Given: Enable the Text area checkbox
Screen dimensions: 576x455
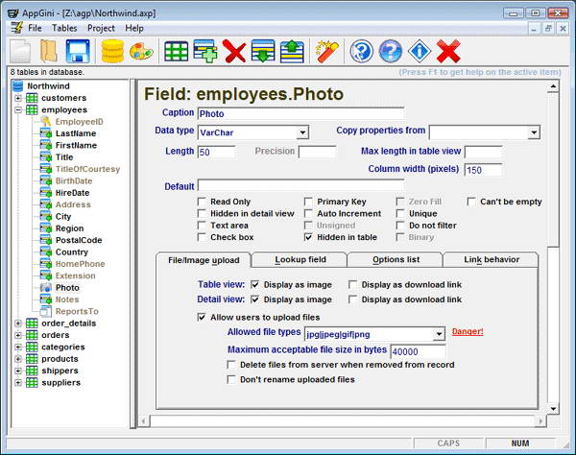Looking at the screenshot, I should (x=202, y=226).
